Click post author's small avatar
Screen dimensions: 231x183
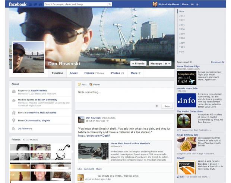tap(81, 120)
